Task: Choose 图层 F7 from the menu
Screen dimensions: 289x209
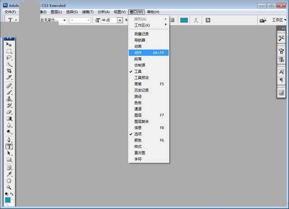Action: 149,115
